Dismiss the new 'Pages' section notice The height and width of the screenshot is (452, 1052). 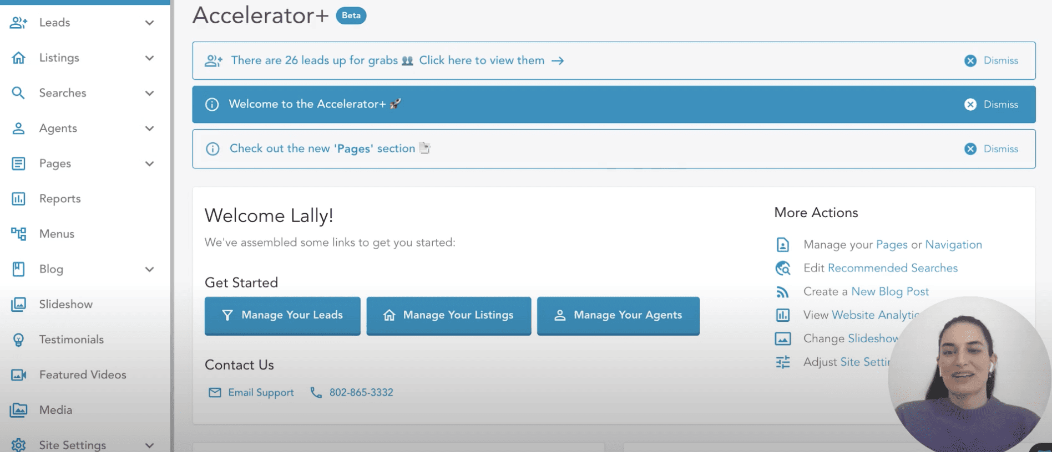click(x=992, y=149)
